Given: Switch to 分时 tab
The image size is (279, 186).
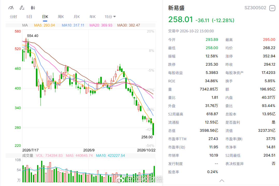Looking at the screenshot, I should pos(13,17).
